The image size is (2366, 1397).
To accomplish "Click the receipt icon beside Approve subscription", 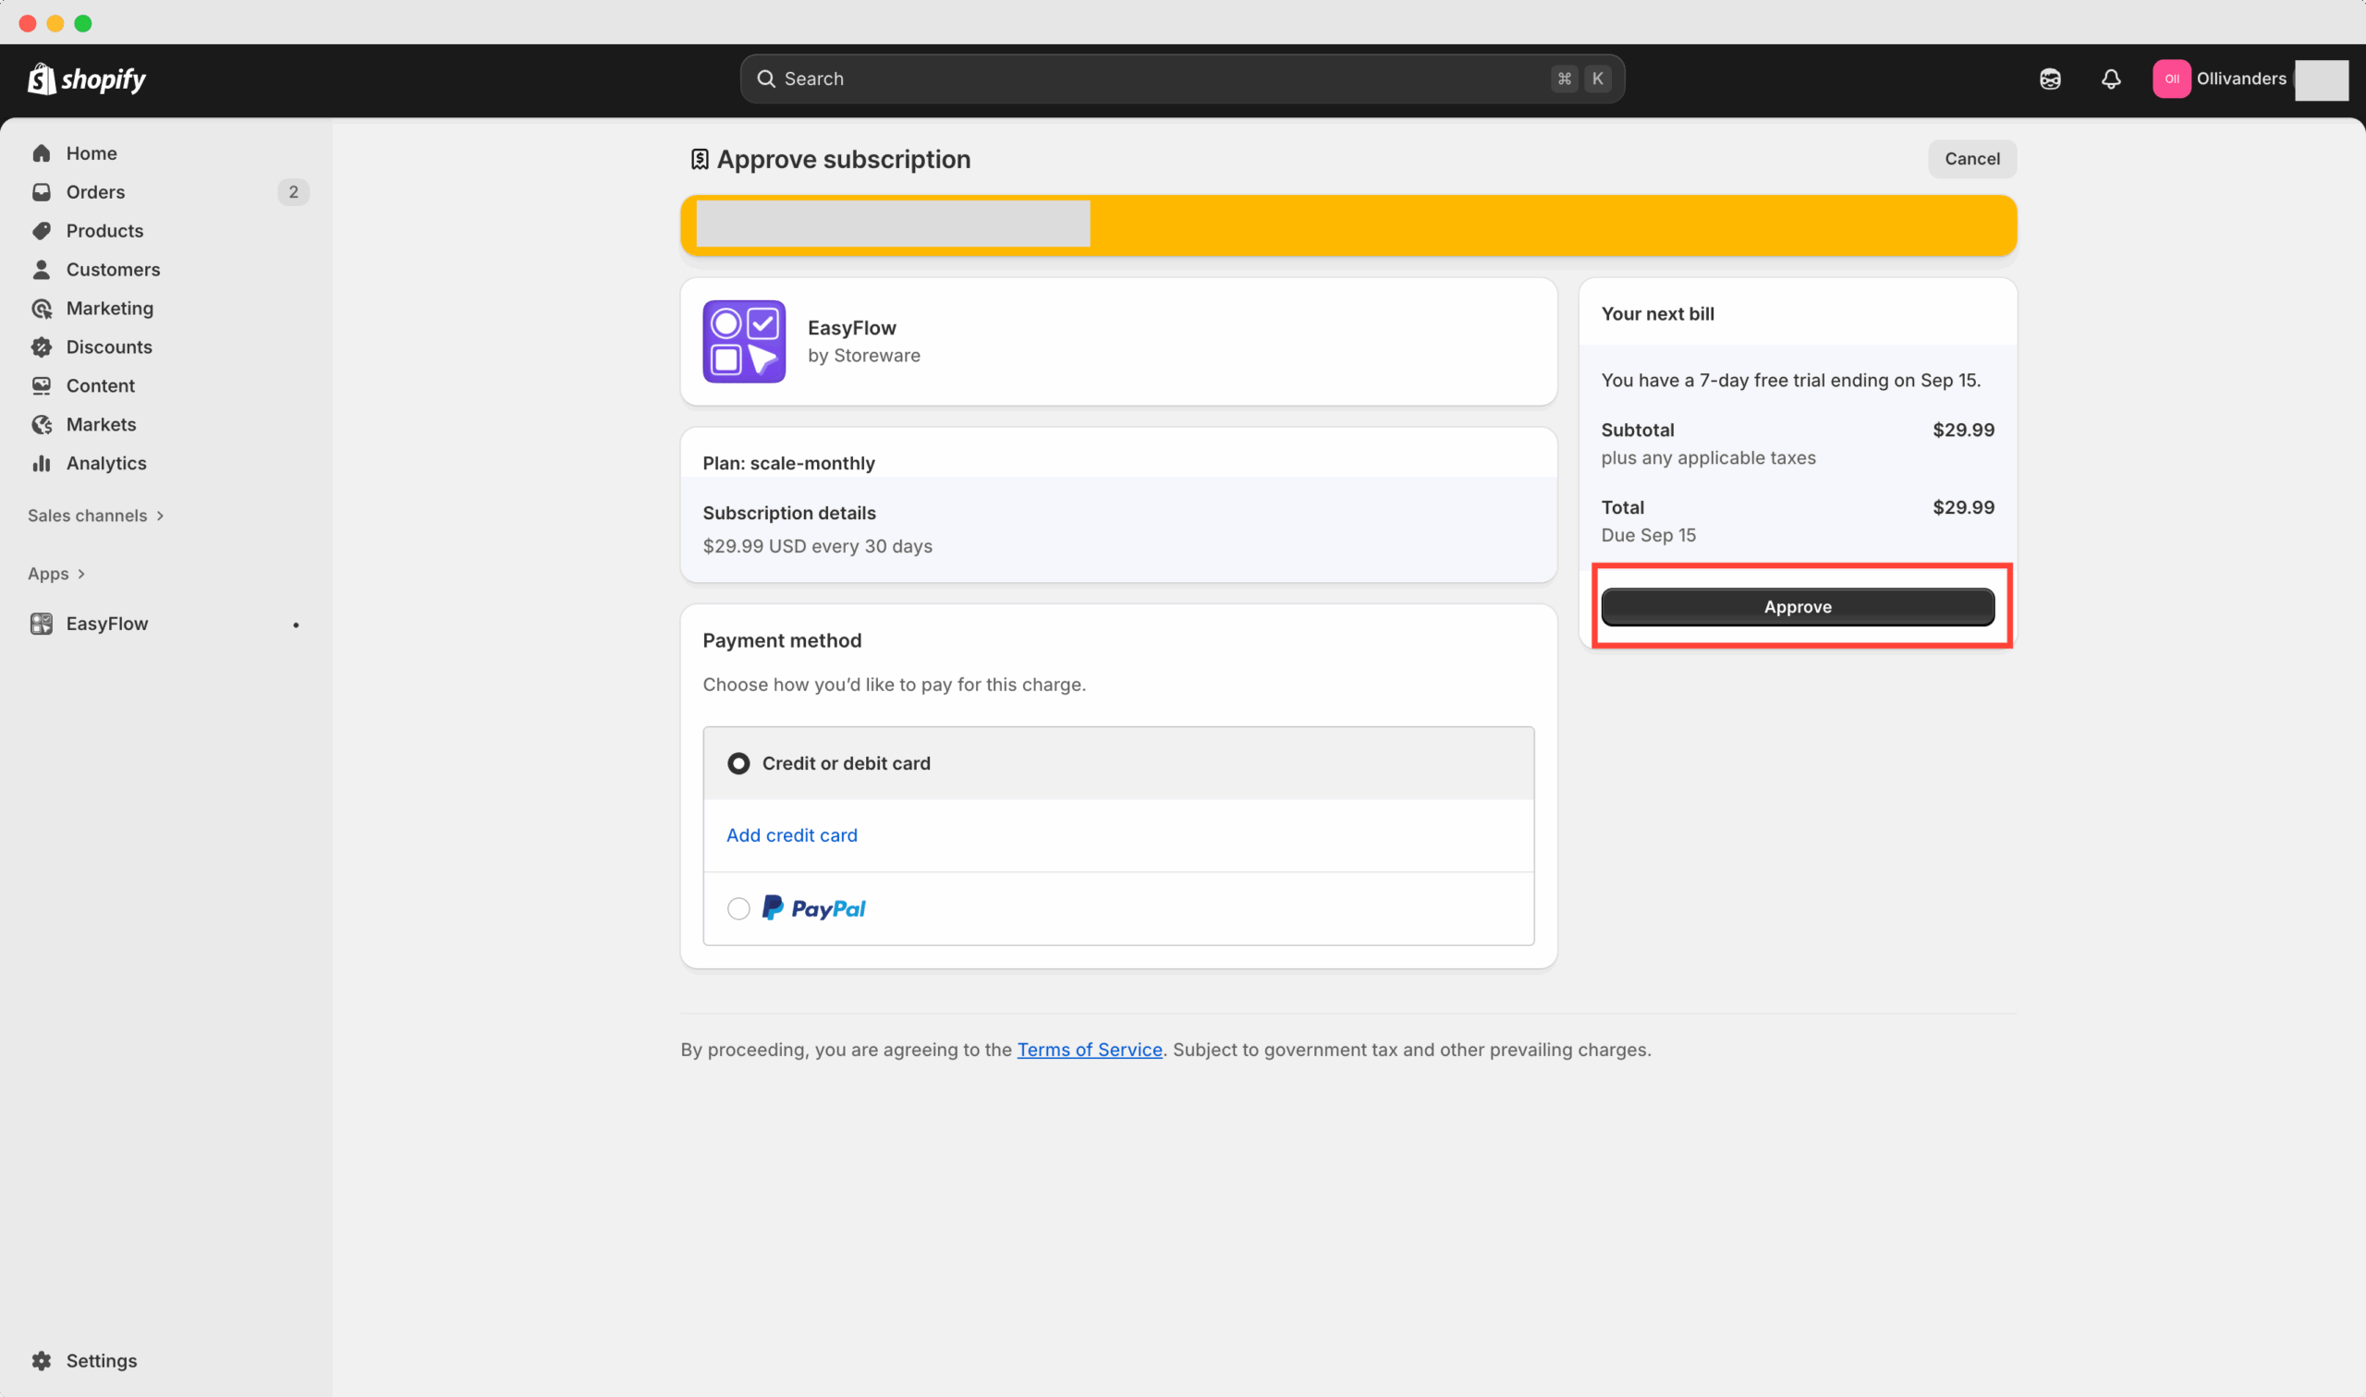I will click(x=700, y=159).
